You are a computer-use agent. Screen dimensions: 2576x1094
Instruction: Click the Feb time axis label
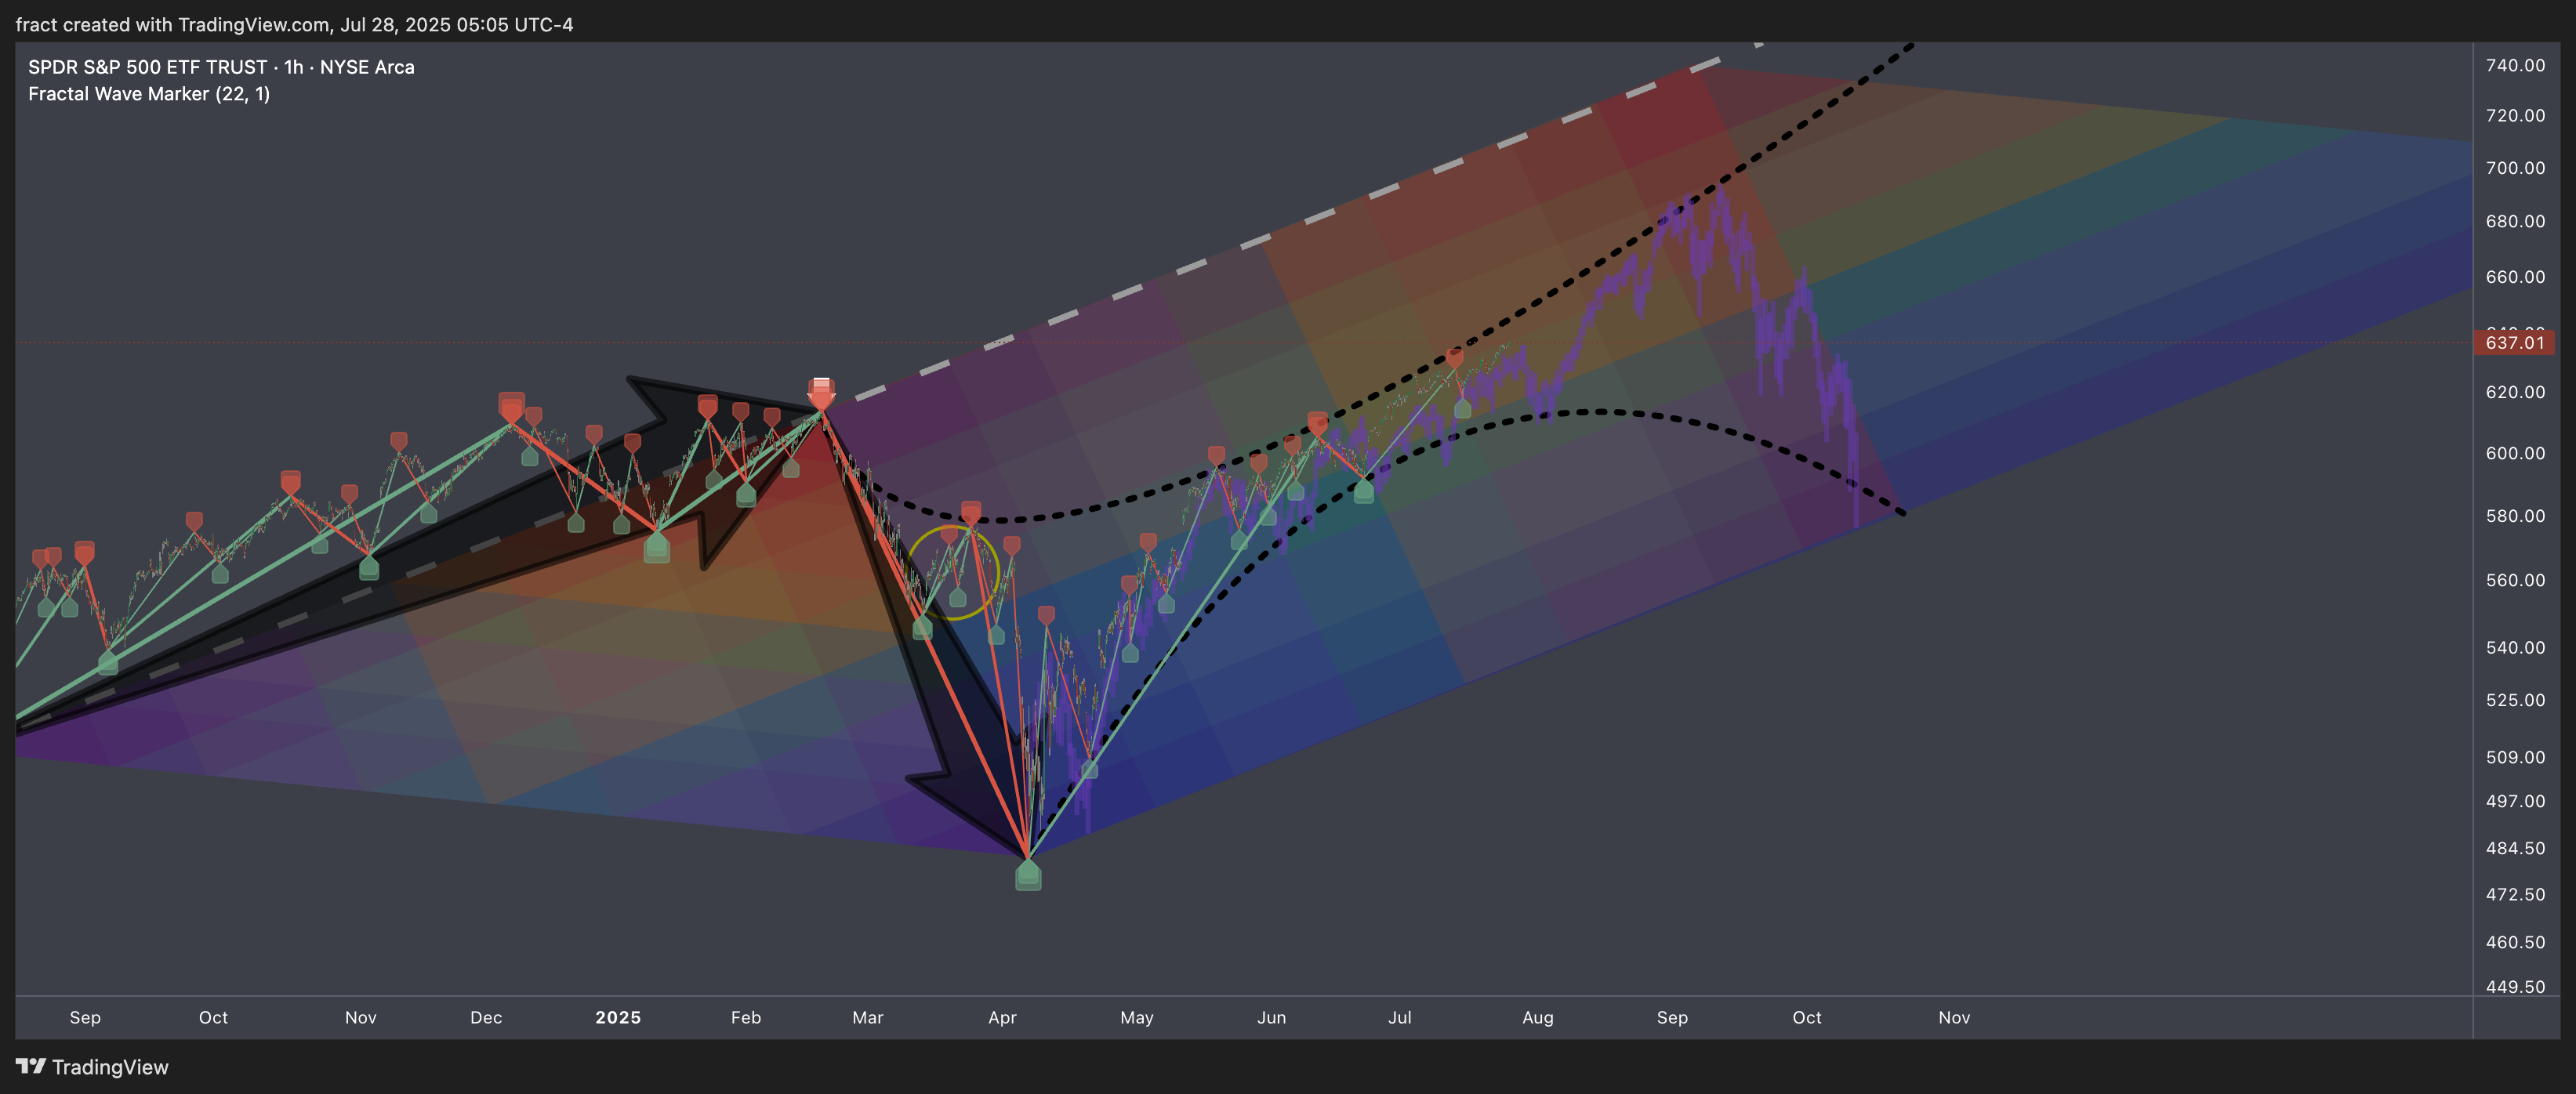(746, 1017)
